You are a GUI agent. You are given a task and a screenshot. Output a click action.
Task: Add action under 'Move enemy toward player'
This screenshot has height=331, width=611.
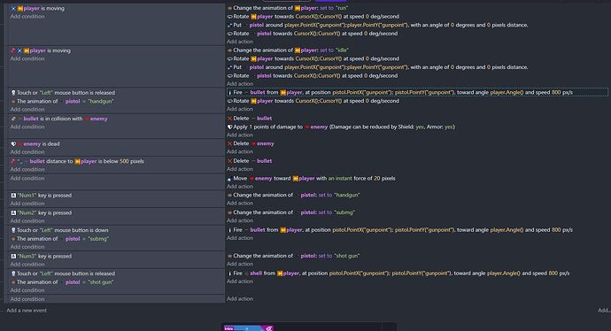[240, 187]
